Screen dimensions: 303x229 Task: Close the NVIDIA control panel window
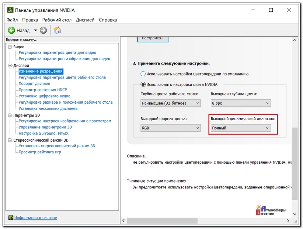(289, 10)
